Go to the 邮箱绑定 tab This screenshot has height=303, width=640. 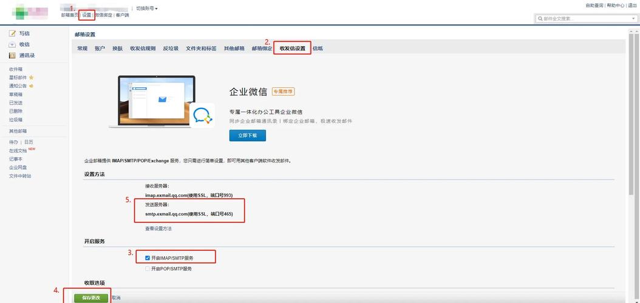[262, 48]
